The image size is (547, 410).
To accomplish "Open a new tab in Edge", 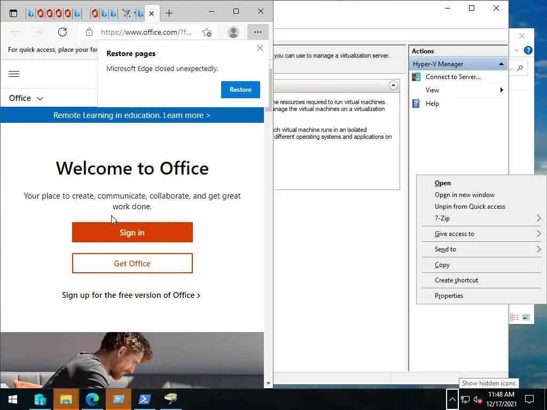I will click(169, 13).
